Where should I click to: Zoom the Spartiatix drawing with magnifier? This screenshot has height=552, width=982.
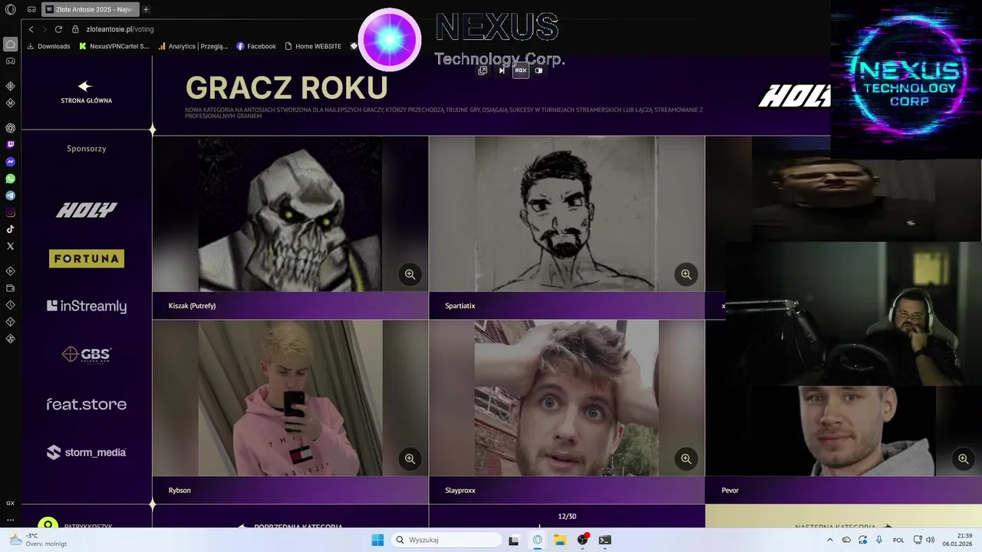click(x=686, y=274)
